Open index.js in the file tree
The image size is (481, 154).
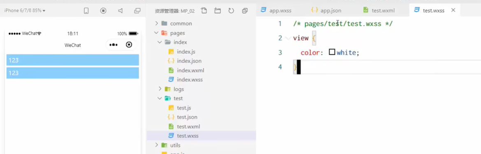(186, 52)
